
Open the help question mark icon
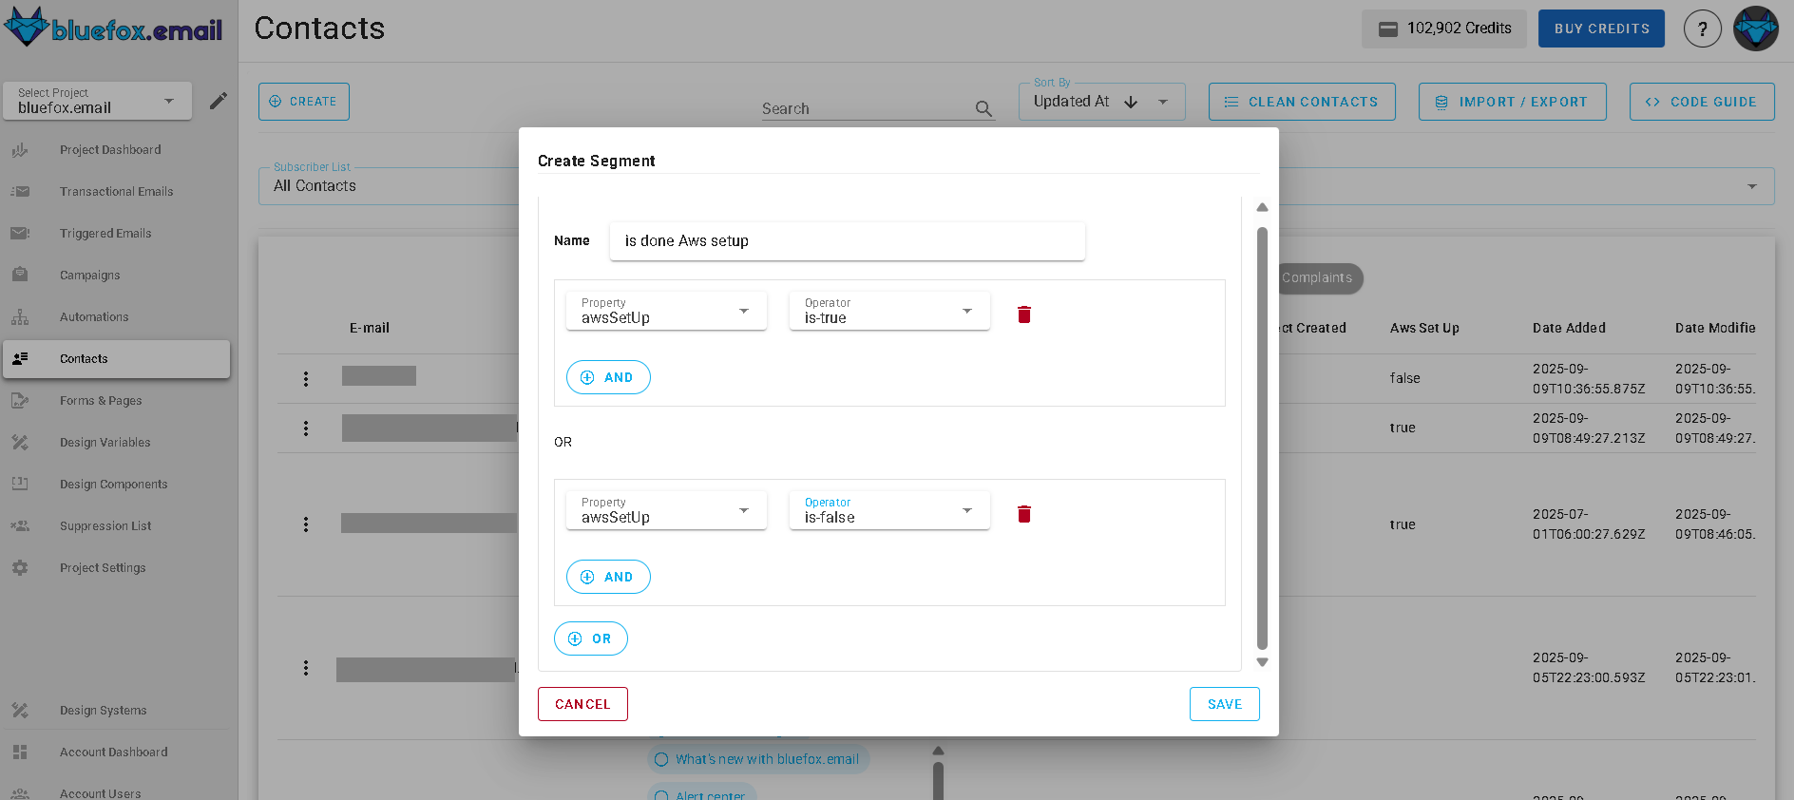point(1703,29)
